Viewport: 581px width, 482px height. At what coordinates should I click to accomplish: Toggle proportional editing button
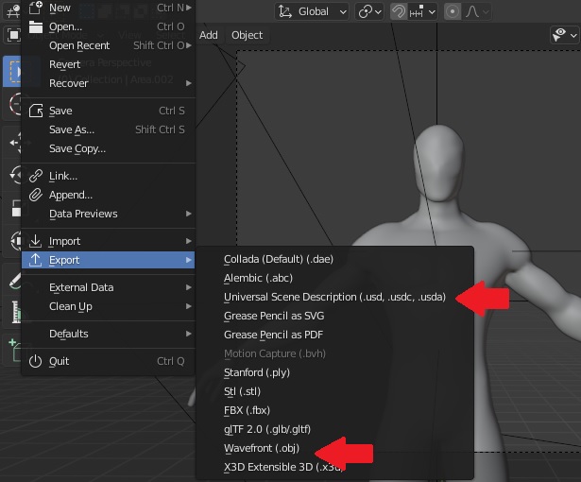[x=453, y=11]
